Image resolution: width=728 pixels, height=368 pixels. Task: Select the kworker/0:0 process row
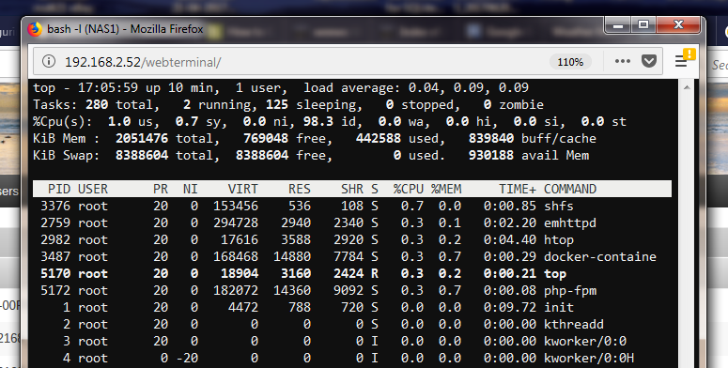tap(352, 341)
